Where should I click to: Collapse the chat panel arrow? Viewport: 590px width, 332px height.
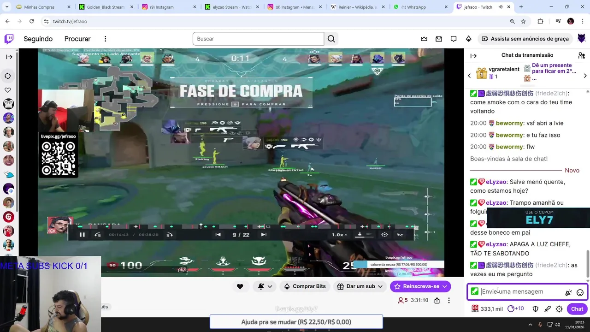coord(473,55)
